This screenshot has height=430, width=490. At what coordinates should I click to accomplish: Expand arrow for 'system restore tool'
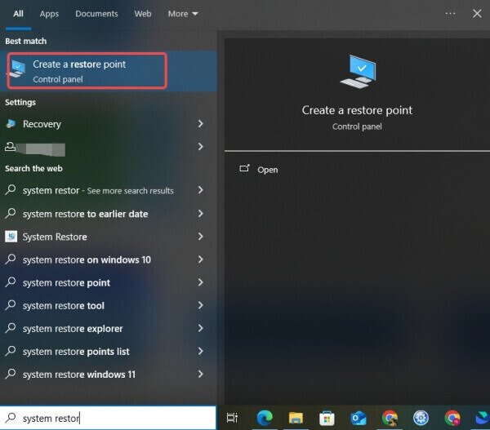pyautogui.click(x=201, y=305)
